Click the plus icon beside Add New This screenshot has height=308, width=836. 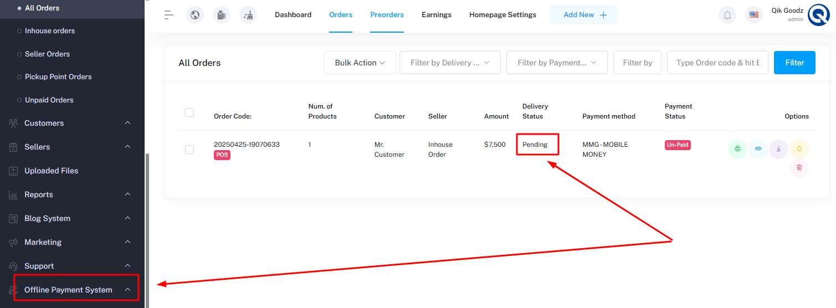[x=603, y=15]
